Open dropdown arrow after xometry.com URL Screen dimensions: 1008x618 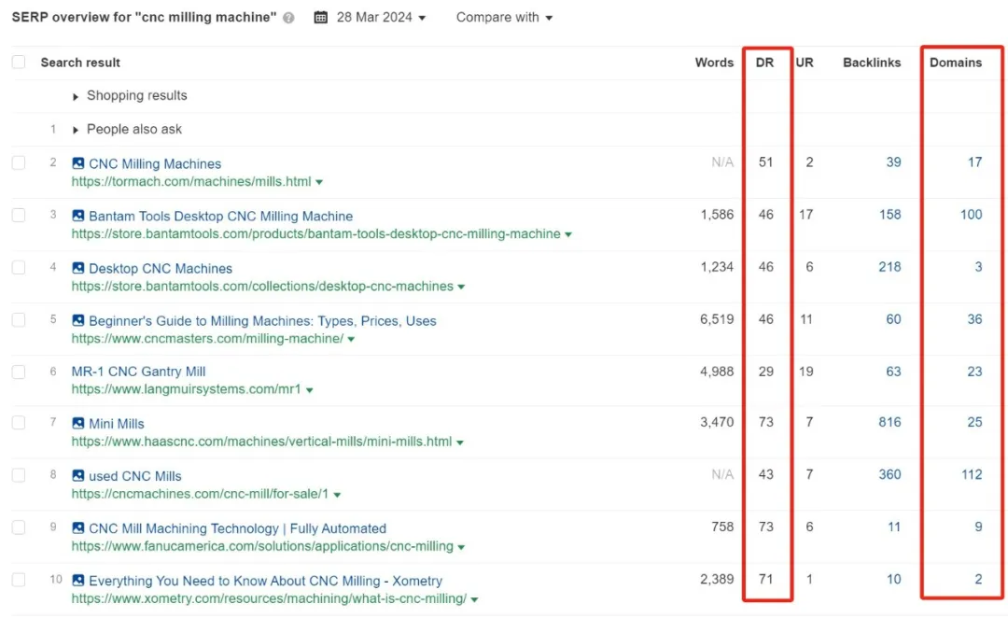point(474,599)
